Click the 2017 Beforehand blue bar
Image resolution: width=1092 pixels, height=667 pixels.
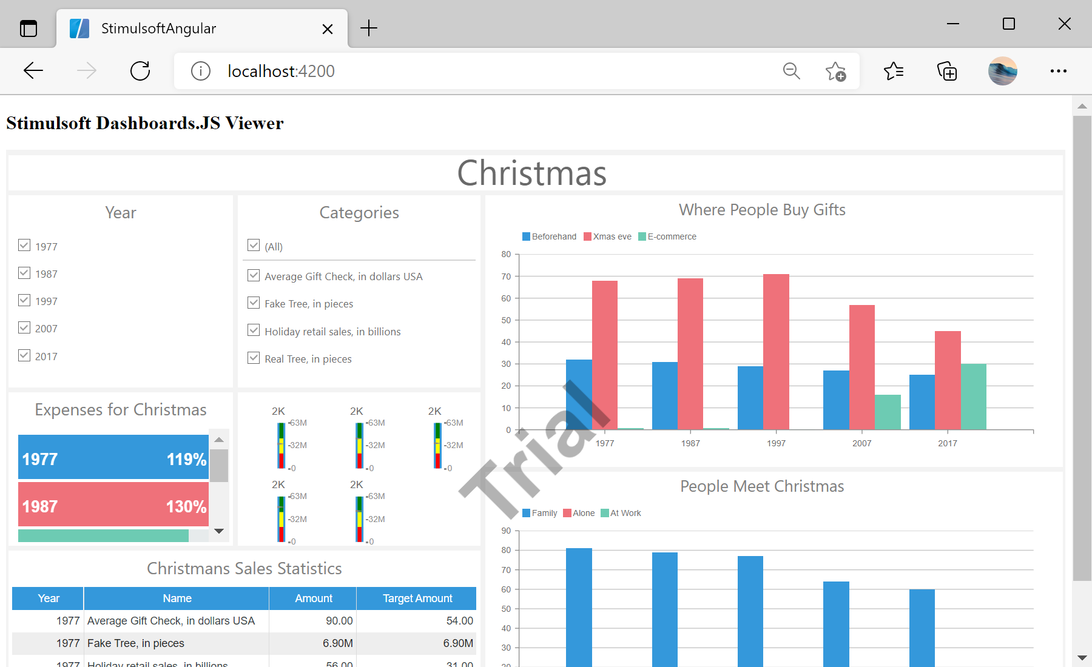coord(922,402)
